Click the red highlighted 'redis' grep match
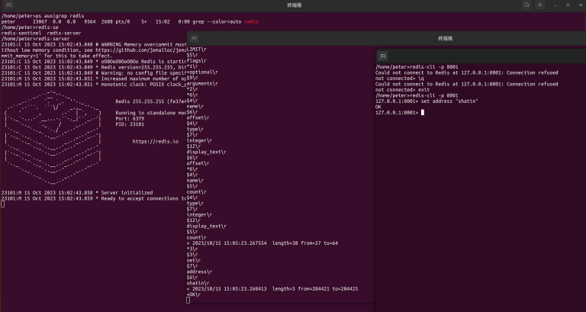 coord(251,21)
